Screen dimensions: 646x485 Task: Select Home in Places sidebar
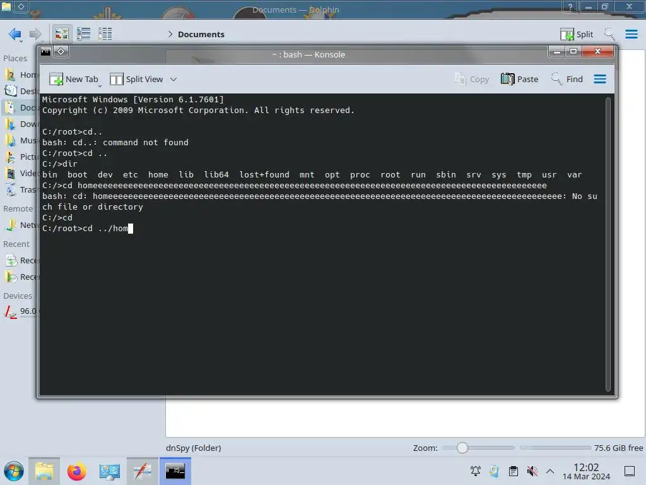(x=21, y=75)
